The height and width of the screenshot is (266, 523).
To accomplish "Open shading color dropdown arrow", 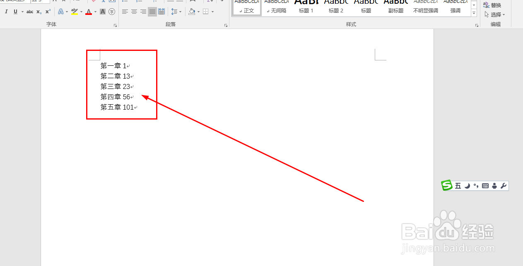I will click(198, 12).
